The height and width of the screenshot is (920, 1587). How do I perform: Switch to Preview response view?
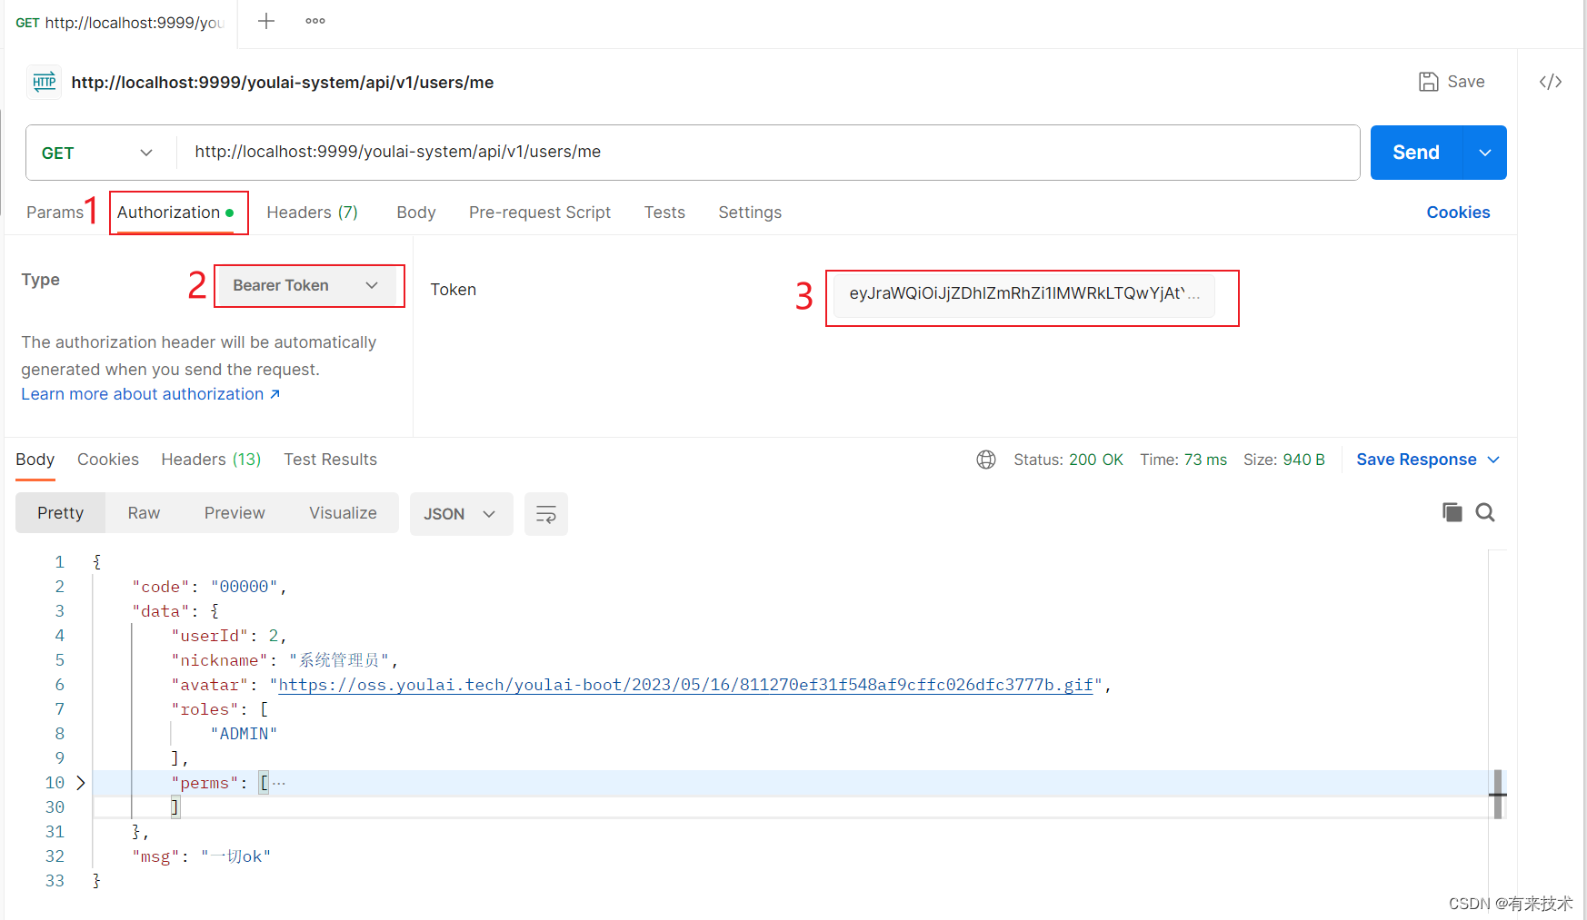tap(235, 513)
